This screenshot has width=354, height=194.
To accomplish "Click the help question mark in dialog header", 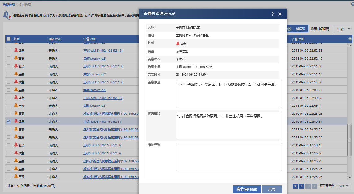I will click(272, 14).
